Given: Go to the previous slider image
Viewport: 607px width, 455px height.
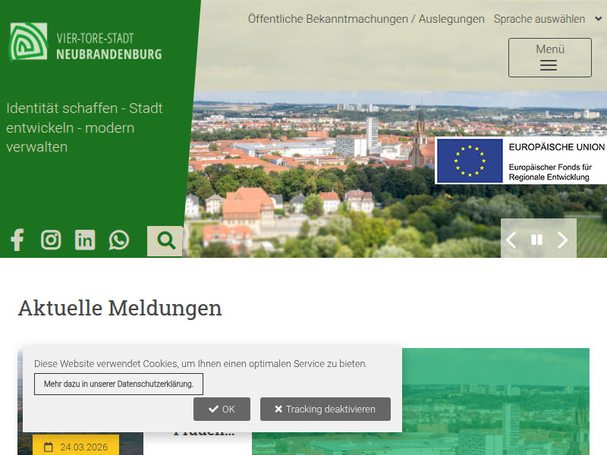Looking at the screenshot, I should tap(511, 240).
